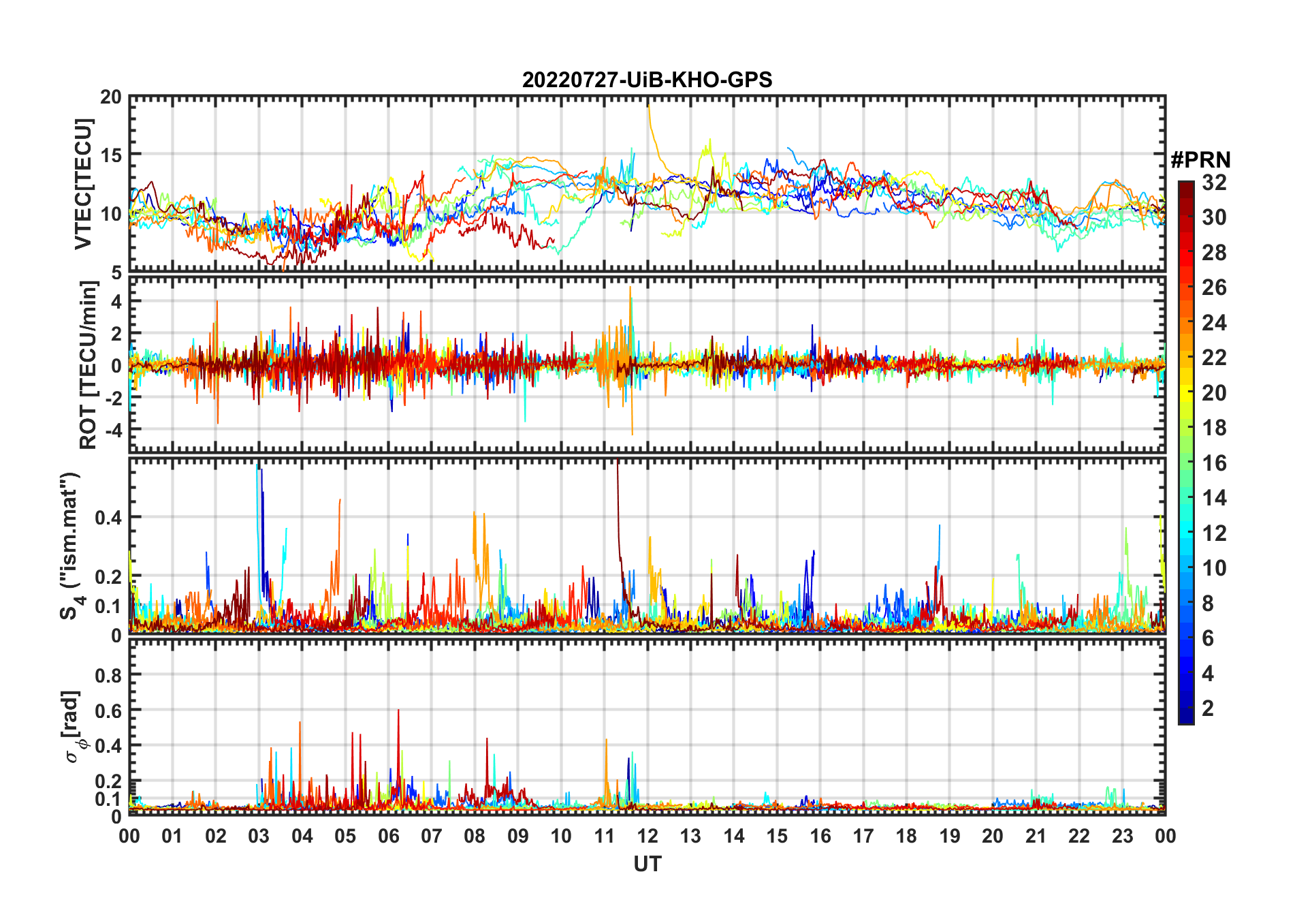Click the plot title 20220727-UiB-KHO-GPS
Viewport: 1295px width, 906px height.
click(x=647, y=80)
